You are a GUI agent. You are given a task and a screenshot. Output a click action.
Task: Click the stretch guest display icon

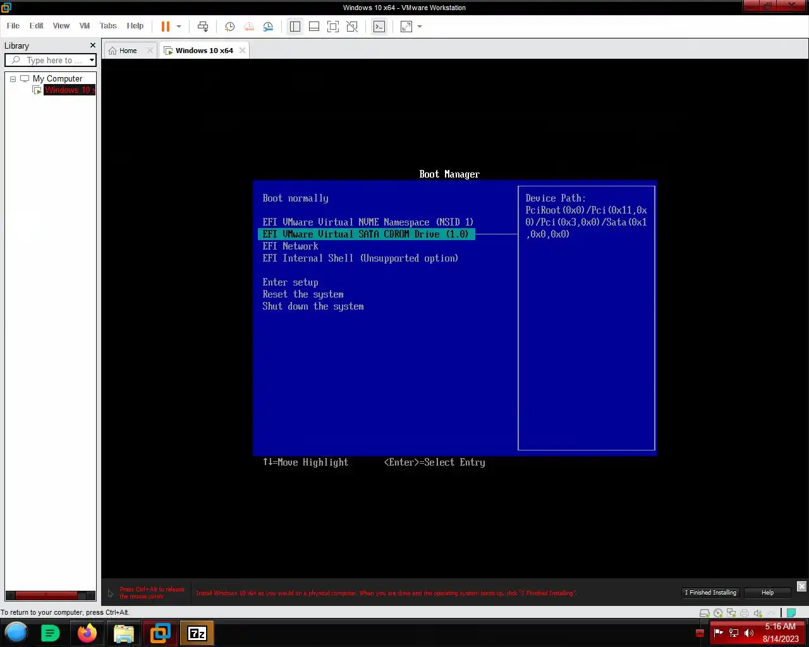click(406, 27)
